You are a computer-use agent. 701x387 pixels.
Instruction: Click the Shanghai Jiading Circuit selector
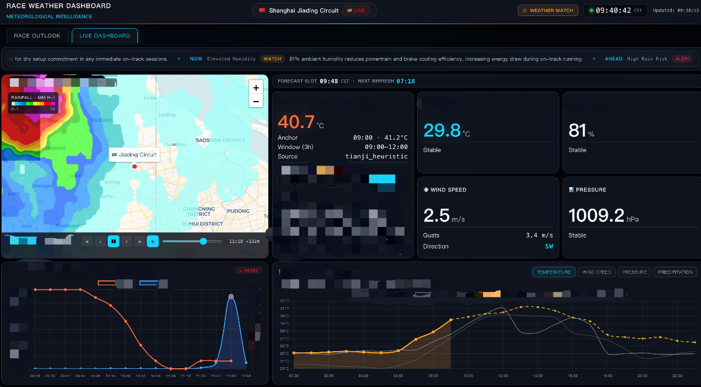[314, 10]
